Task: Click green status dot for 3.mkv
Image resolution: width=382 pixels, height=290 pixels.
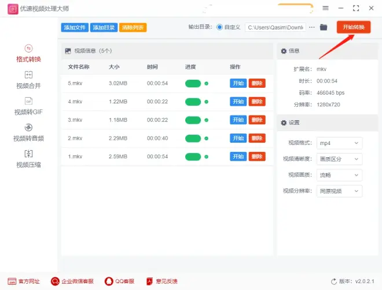Action: (x=207, y=120)
